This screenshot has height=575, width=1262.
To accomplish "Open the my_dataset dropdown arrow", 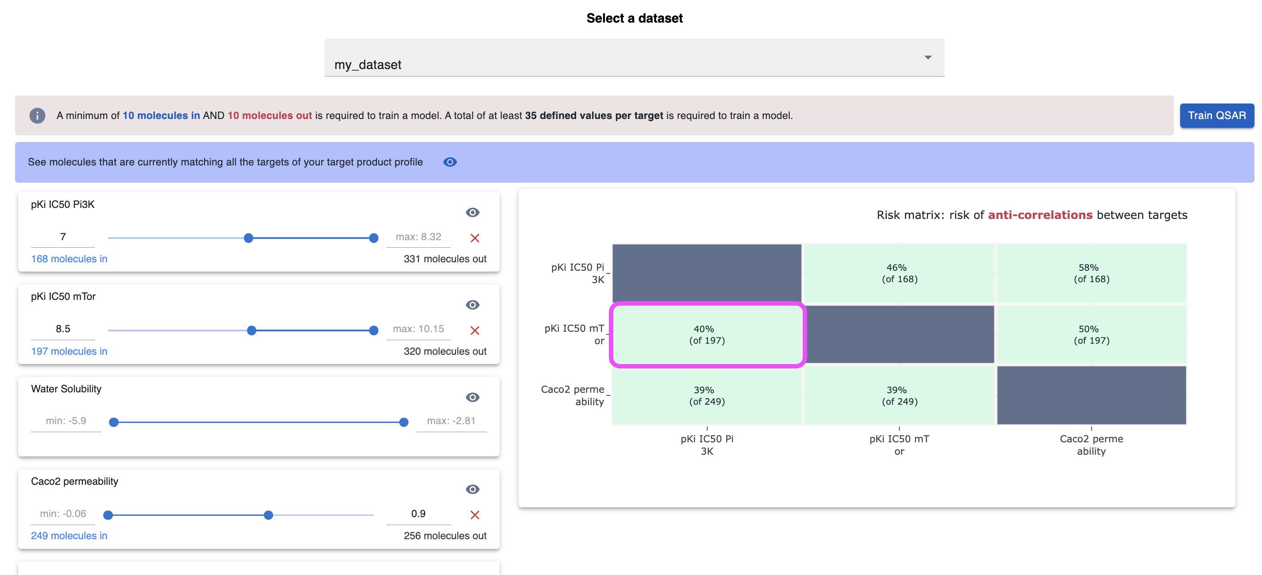I will tap(927, 57).
